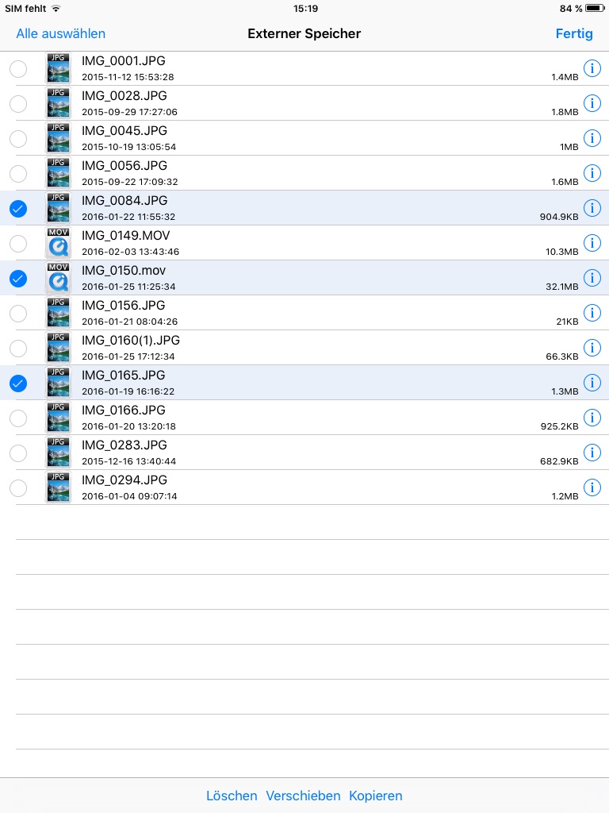Click the title Externer Speicher

(304, 33)
